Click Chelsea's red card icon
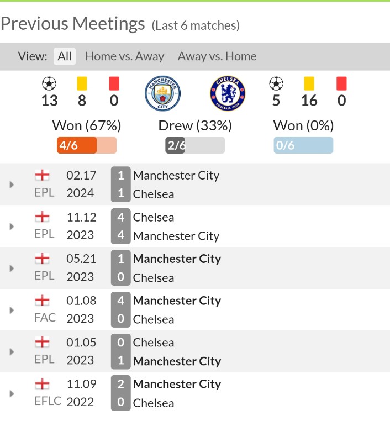Image resolution: width=390 pixels, height=426 pixels. point(341,83)
